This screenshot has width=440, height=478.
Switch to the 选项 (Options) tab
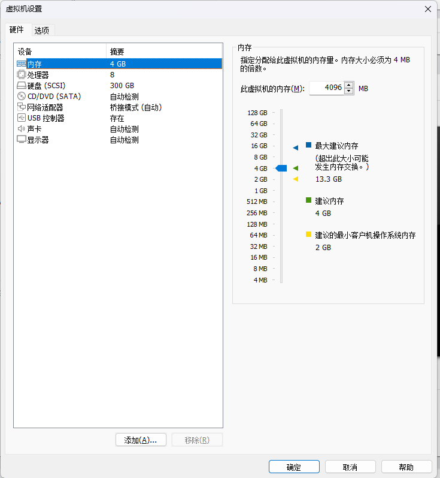[41, 31]
